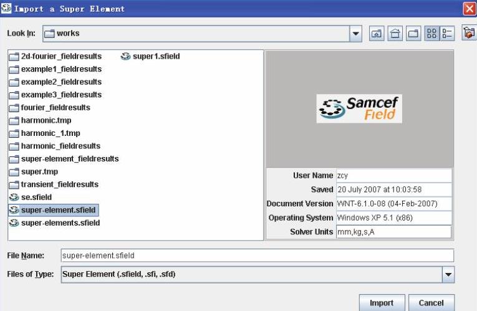
Task: Click the Up One Level folder icon
Action: (377, 33)
